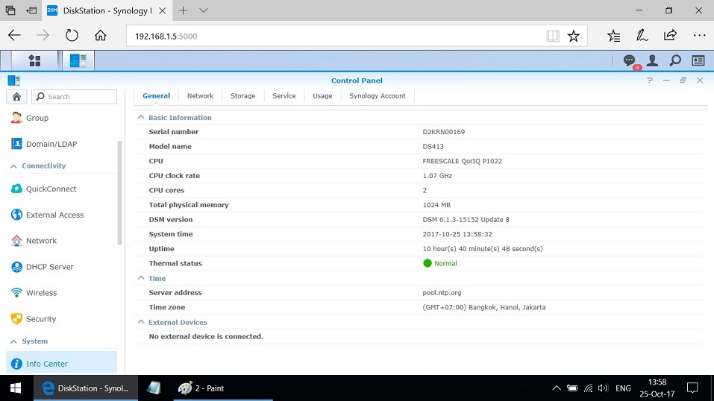Click the Control Panel home icon
The width and height of the screenshot is (714, 401).
click(x=16, y=96)
